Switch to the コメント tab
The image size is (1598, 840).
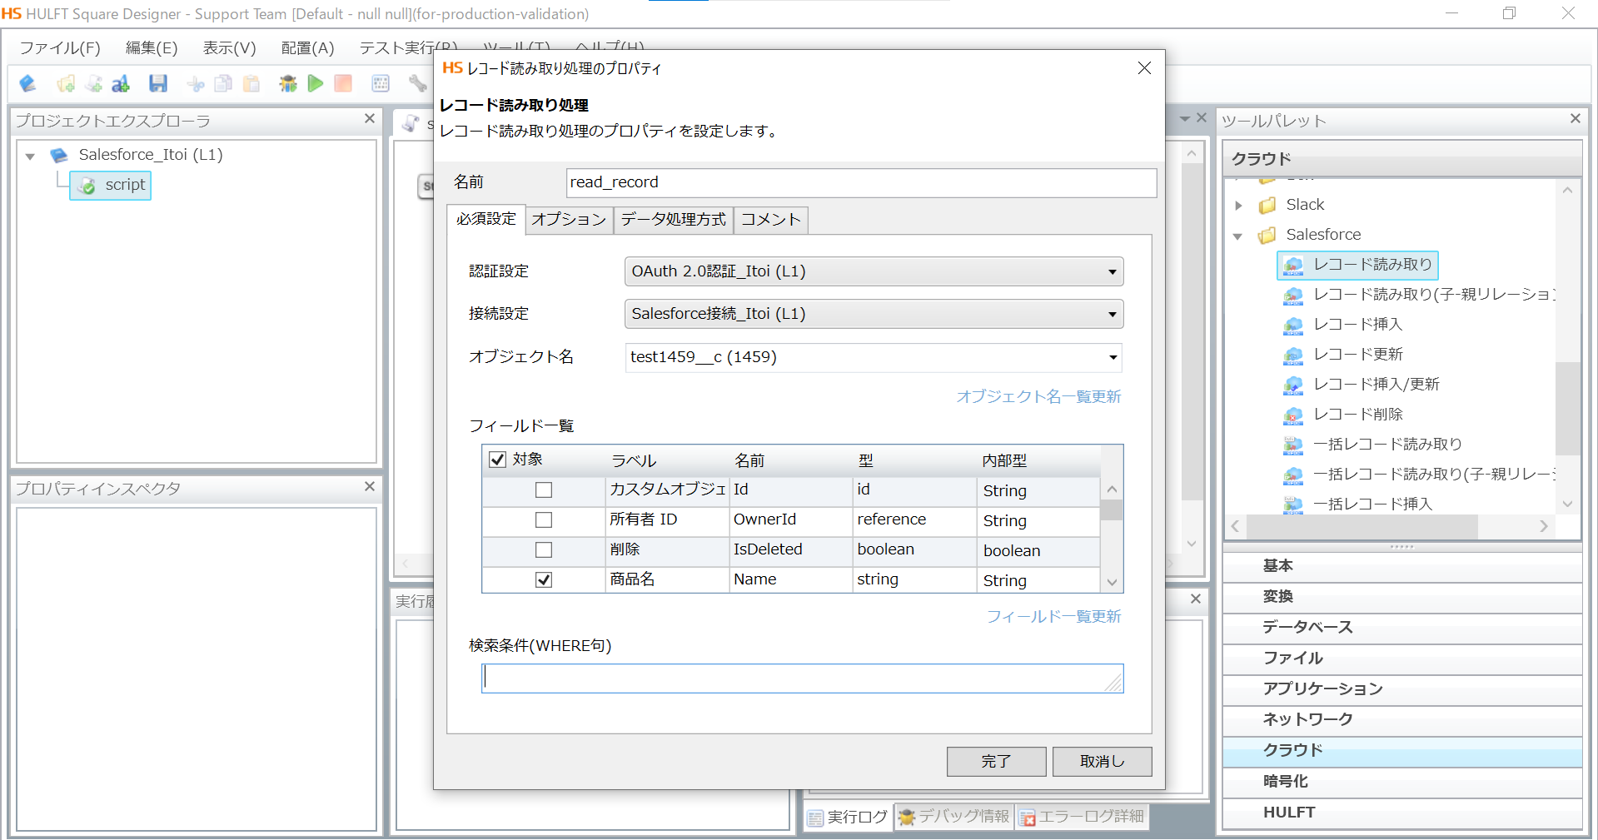pyautogui.click(x=771, y=220)
